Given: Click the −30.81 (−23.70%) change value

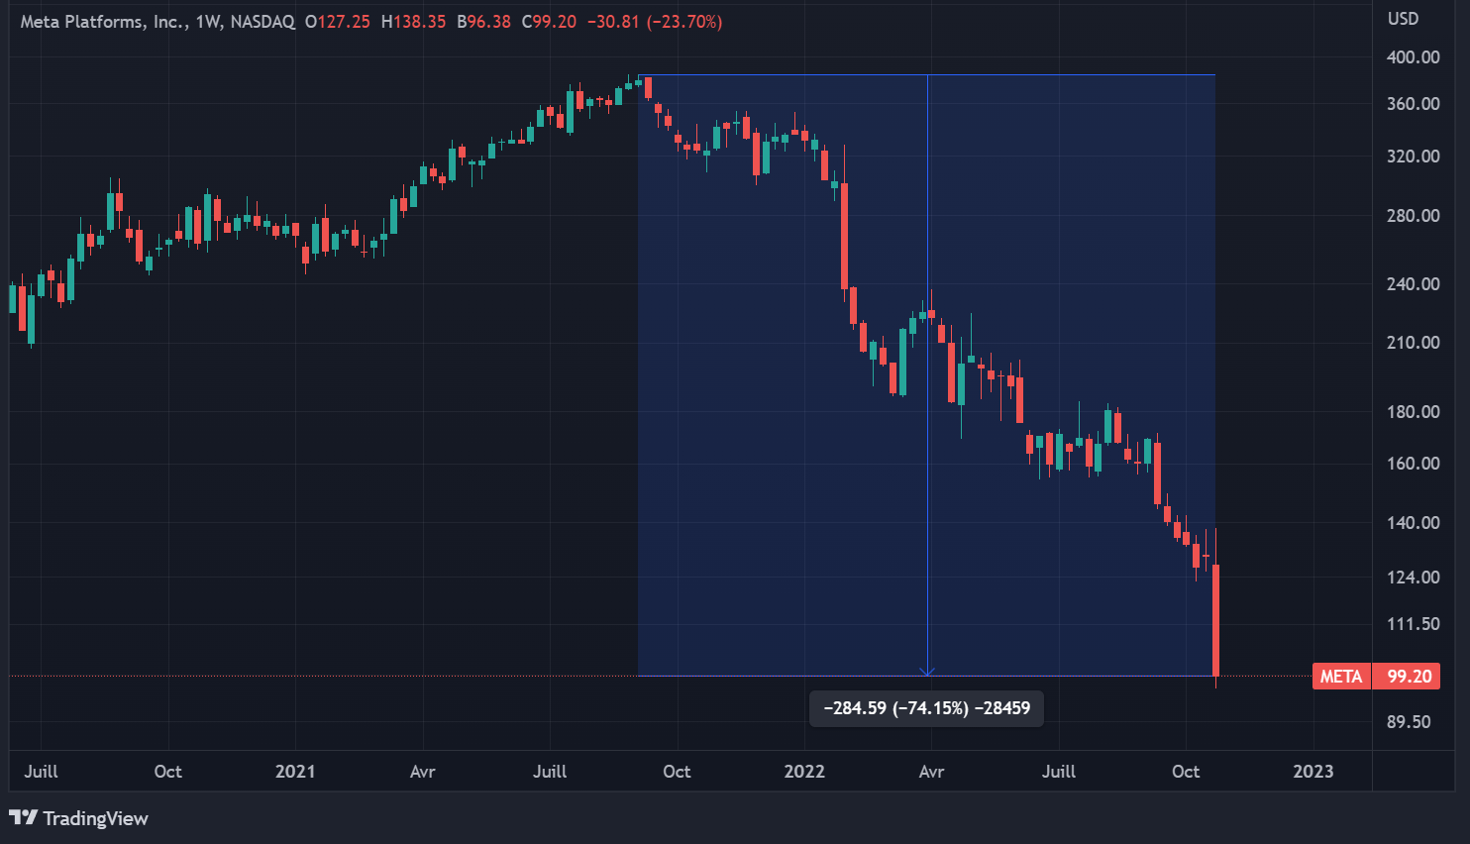Looking at the screenshot, I should 655,22.
